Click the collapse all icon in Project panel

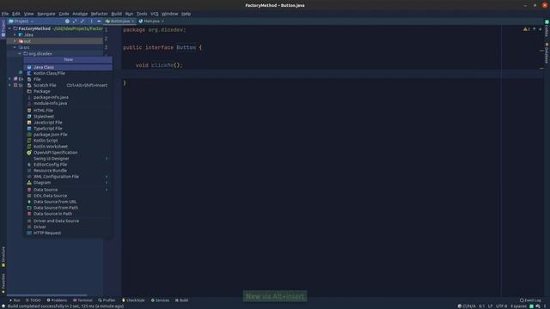coord(82,21)
